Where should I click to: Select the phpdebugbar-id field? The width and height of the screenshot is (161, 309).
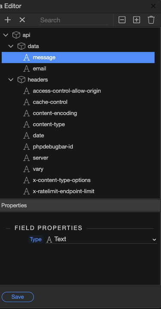click(x=78, y=147)
